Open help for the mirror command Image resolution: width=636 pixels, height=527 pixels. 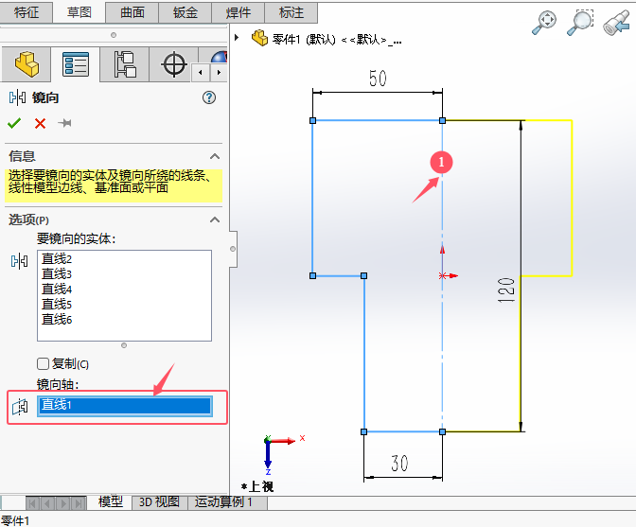coord(209,97)
